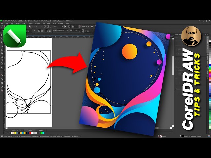
Task: Open the Layout menu
Action: point(17,23)
